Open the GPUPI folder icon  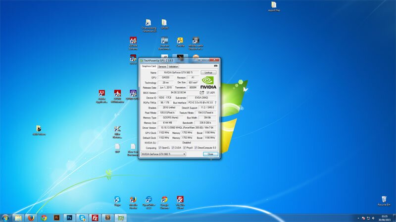coord(164,24)
